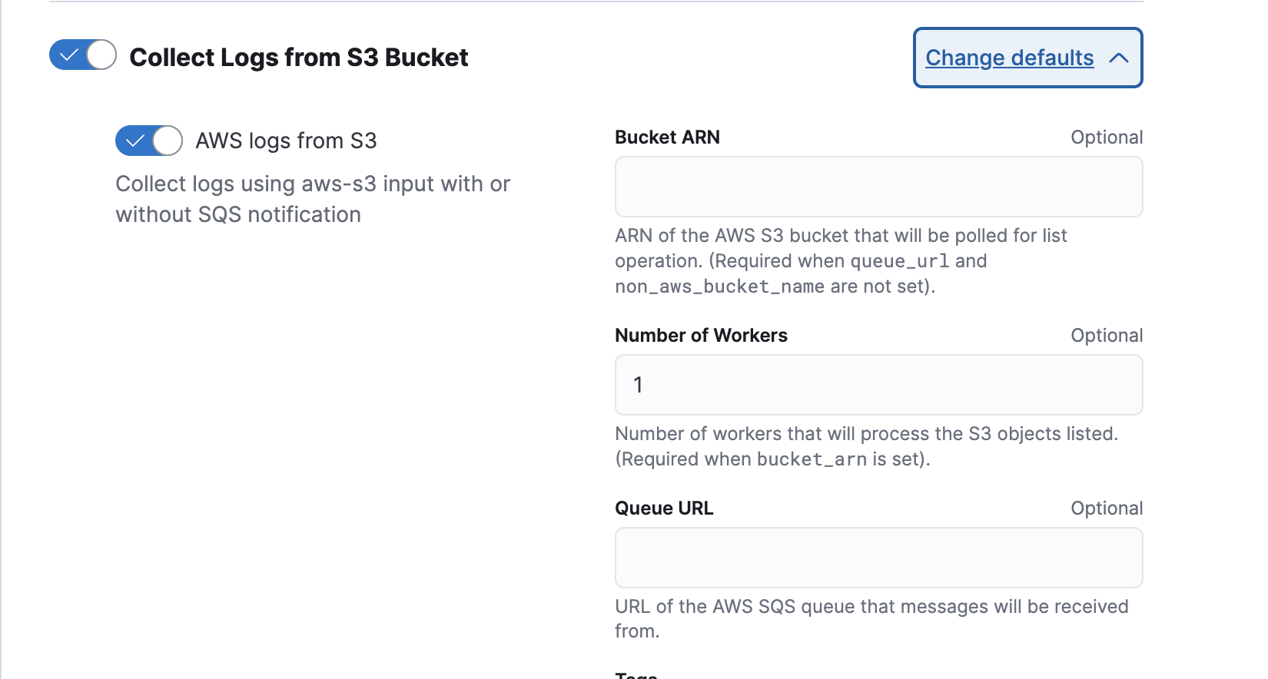This screenshot has height=679, width=1268.
Task: Click the Change defaults link
Action: point(1009,58)
